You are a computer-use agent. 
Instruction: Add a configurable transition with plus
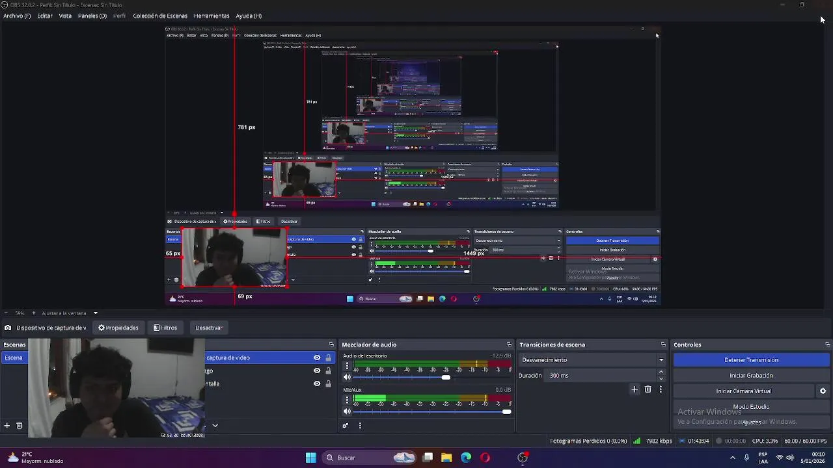(x=635, y=389)
